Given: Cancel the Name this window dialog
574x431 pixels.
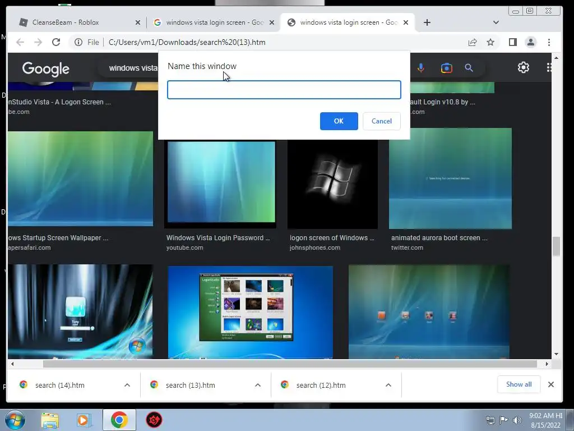Looking at the screenshot, I should 381,121.
